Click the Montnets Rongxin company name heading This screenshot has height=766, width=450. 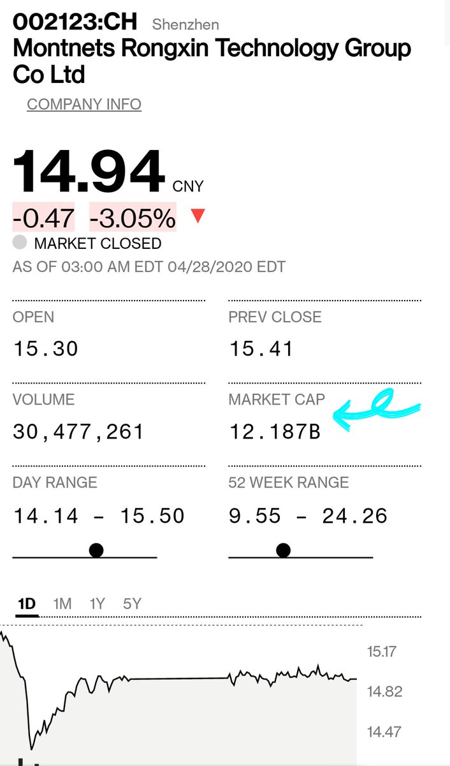[212, 61]
